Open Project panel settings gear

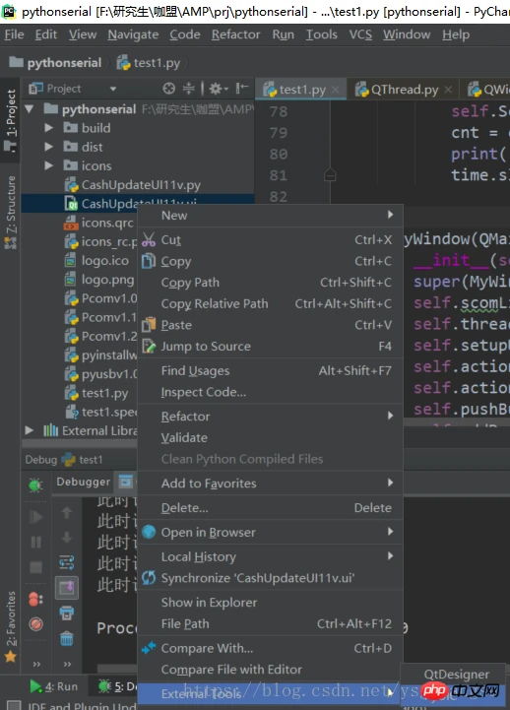point(219,89)
